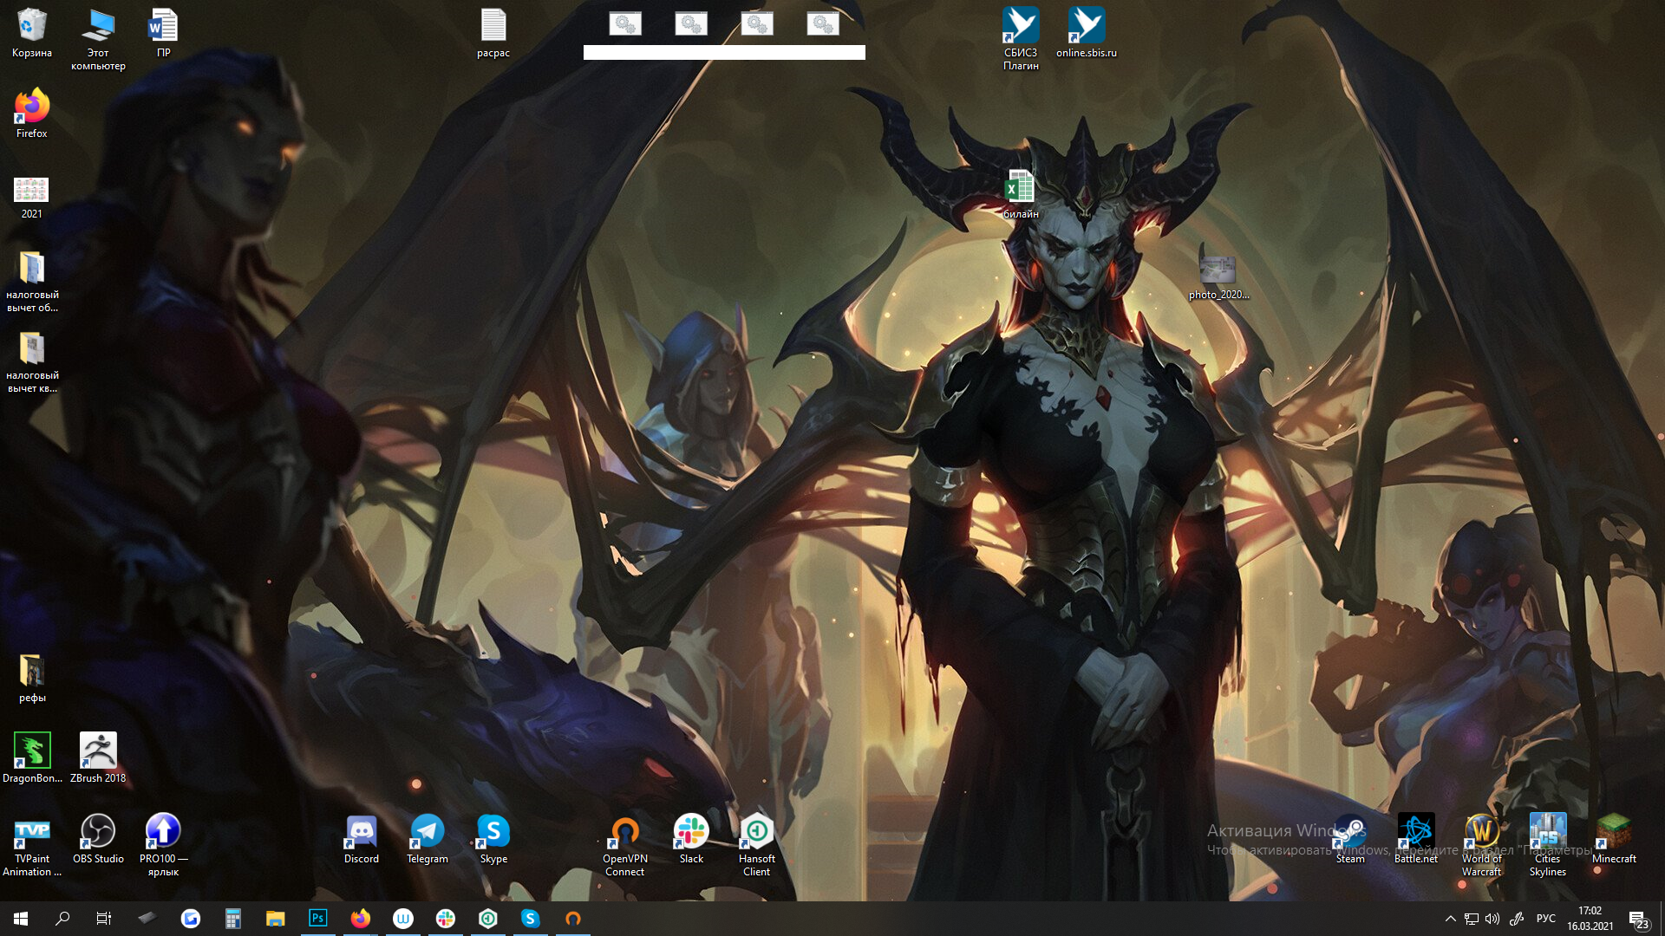The width and height of the screenshot is (1665, 936).
Task: Switch to OpenVPN on the taskbar
Action: pyautogui.click(x=572, y=919)
